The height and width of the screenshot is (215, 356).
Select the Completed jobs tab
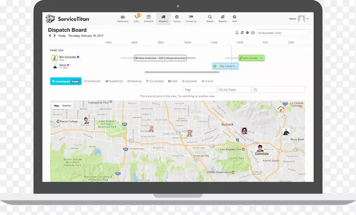point(155,81)
